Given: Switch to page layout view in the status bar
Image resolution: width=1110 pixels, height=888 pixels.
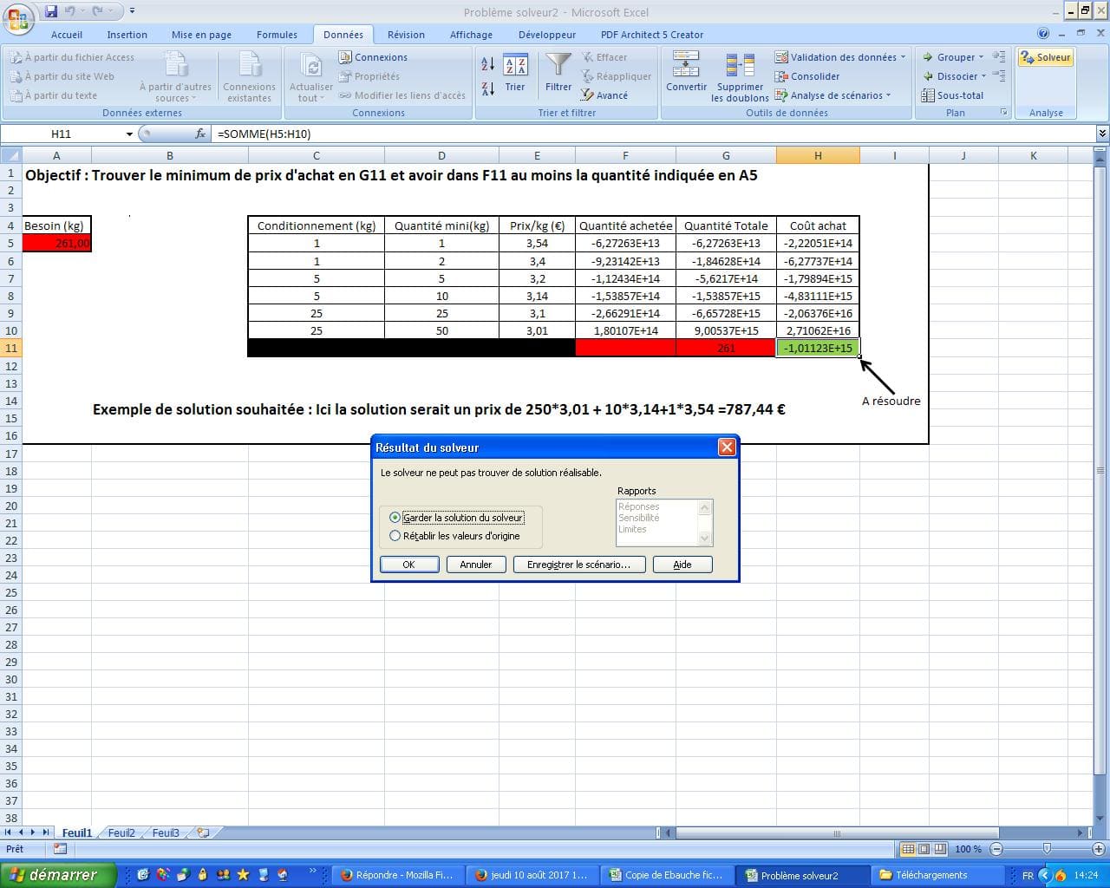Looking at the screenshot, I should tap(924, 849).
